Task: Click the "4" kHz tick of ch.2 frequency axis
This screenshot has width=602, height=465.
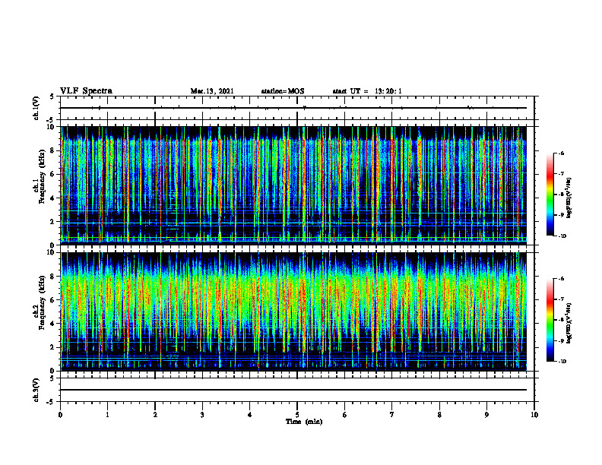Action: pos(52,324)
